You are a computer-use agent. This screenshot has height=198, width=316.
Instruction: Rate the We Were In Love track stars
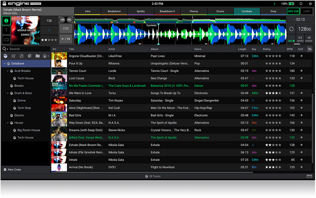click(x=273, y=93)
